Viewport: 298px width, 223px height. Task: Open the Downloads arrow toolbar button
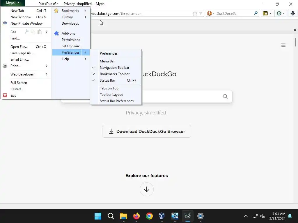293,13
